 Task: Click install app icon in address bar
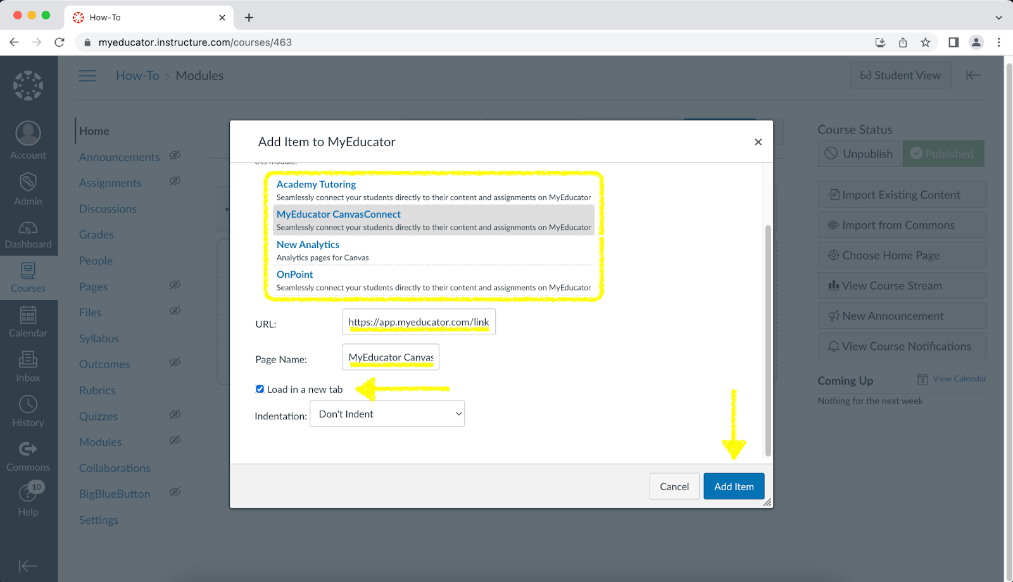(x=880, y=42)
